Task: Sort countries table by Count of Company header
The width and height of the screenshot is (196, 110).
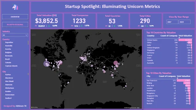Action: pos(169,36)
